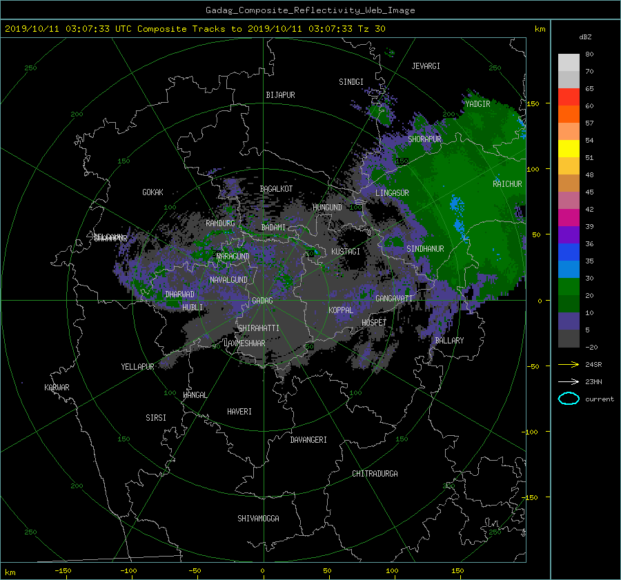Select the blue 36 dBZ color swatch
Screen dimensions: 621x580
pos(569,252)
